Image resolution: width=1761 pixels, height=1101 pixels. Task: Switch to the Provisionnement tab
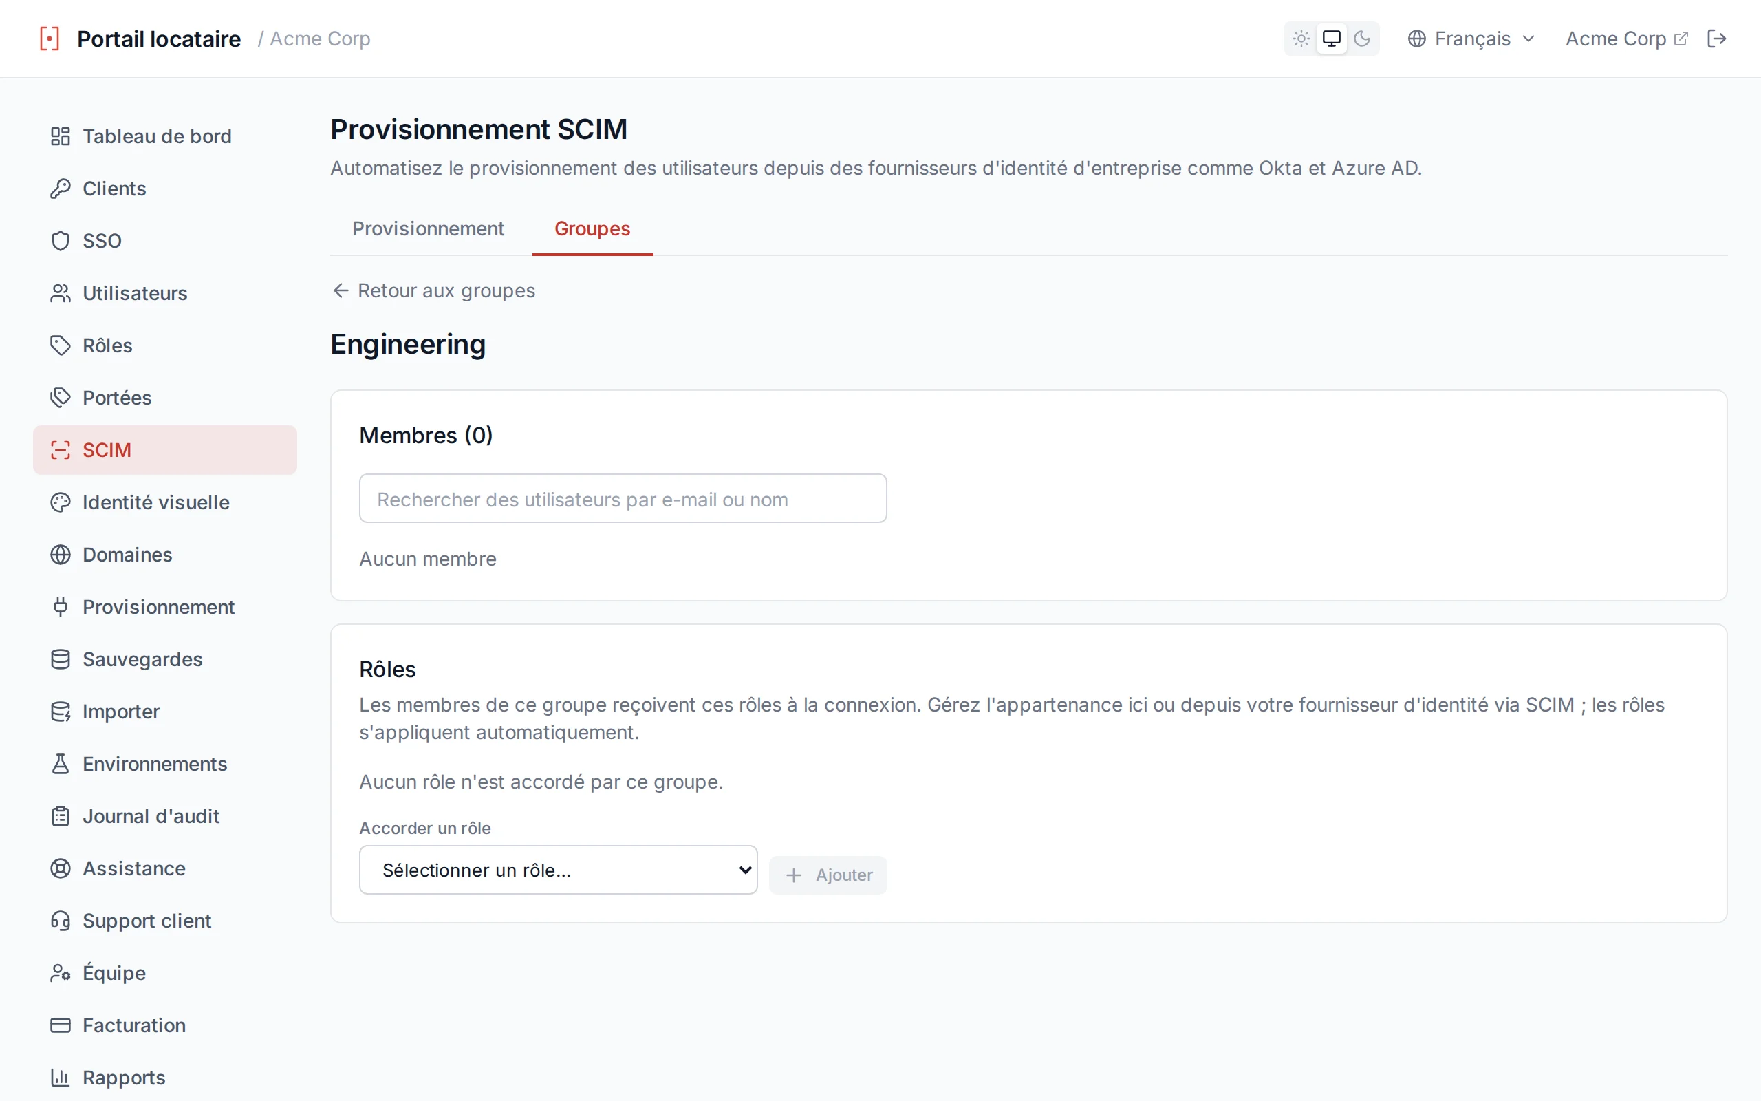pos(428,228)
